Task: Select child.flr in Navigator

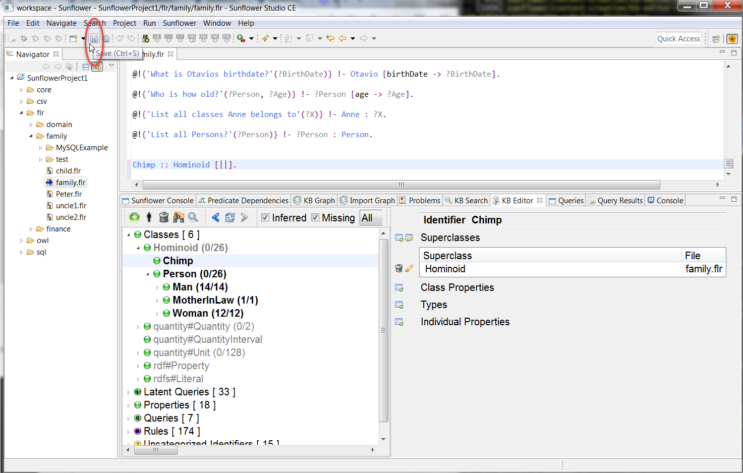Action: point(68,171)
